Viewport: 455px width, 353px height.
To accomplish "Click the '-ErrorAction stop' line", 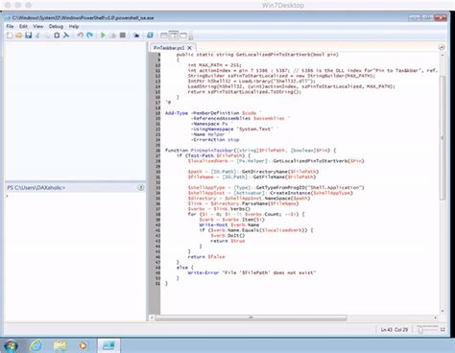I will [x=215, y=140].
